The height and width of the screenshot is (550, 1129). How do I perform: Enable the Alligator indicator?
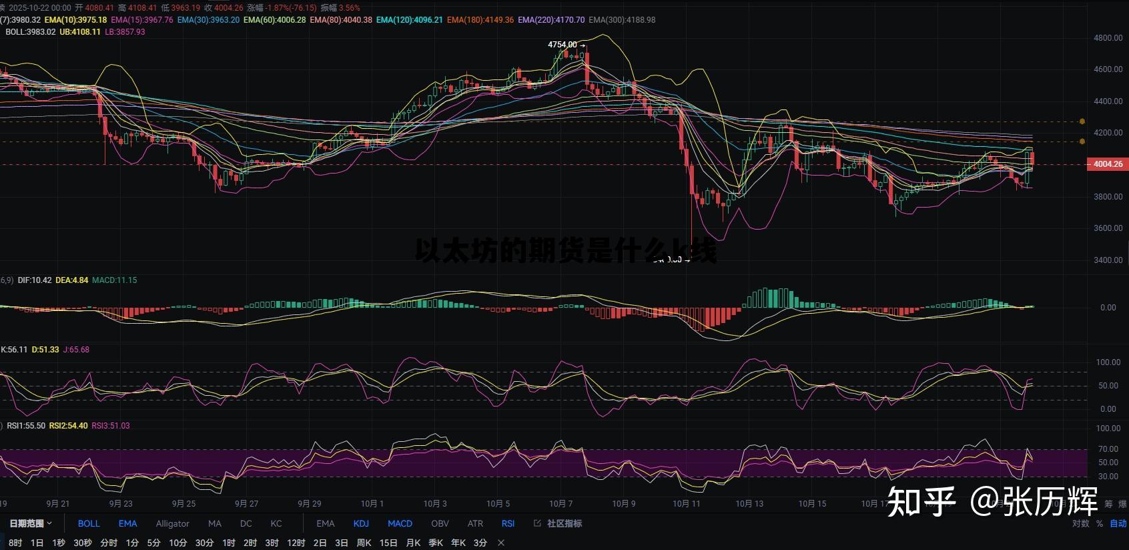(172, 524)
